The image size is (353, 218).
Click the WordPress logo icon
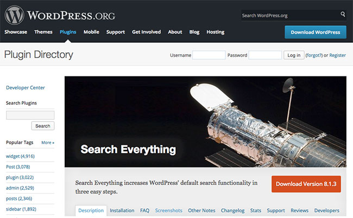pos(14,15)
